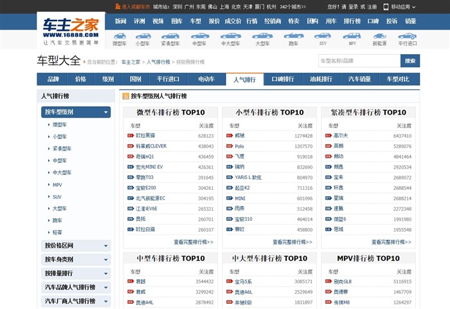Click the SUV car icon
Viewport: 450px width, 309px height.
[x=323, y=36]
